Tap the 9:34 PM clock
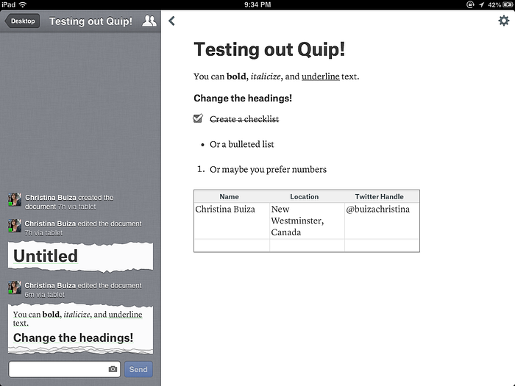 coord(257,4)
